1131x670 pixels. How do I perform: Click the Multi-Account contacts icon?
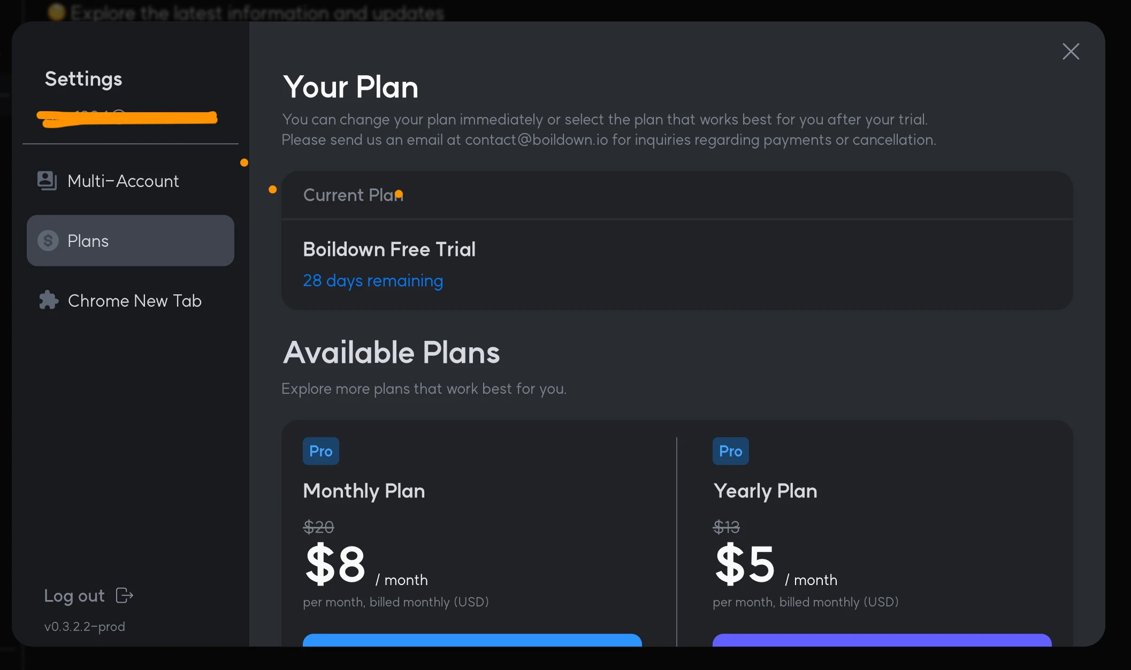pos(47,181)
